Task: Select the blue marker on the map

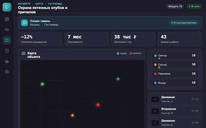Action: [118, 79]
